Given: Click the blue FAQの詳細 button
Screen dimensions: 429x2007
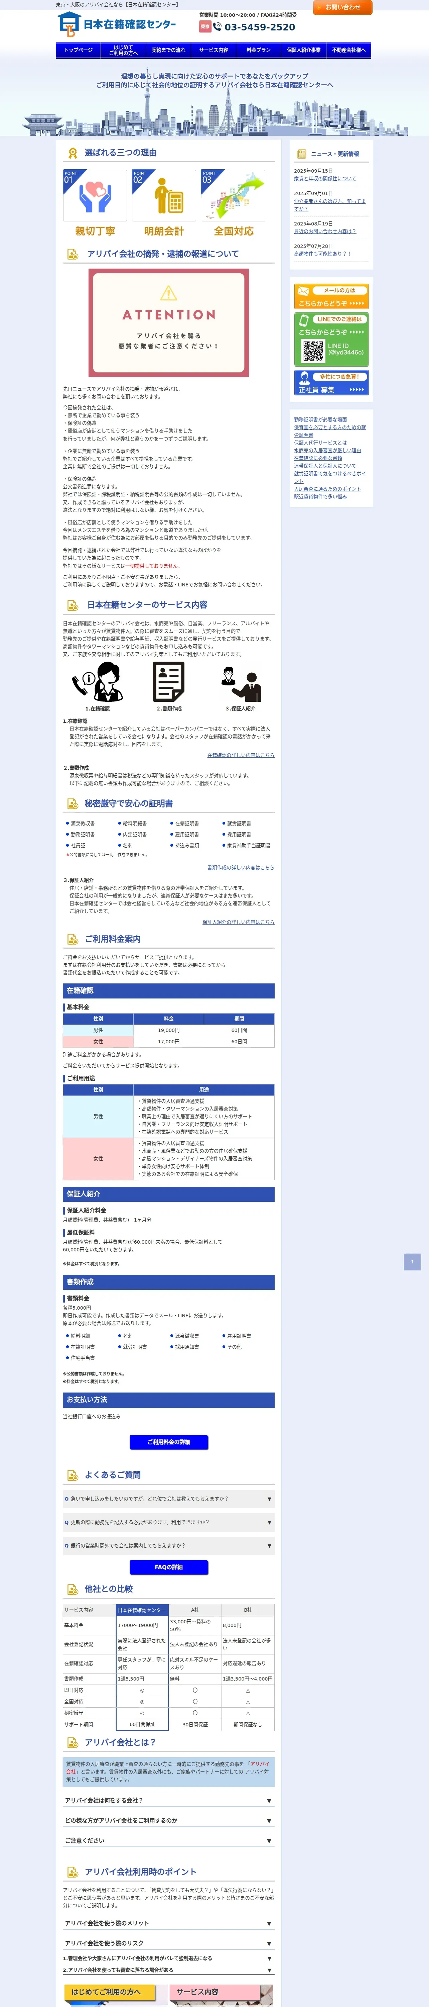Looking at the screenshot, I should tap(169, 1567).
